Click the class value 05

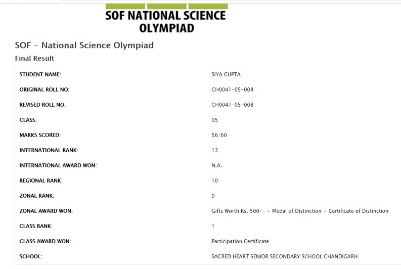click(214, 120)
